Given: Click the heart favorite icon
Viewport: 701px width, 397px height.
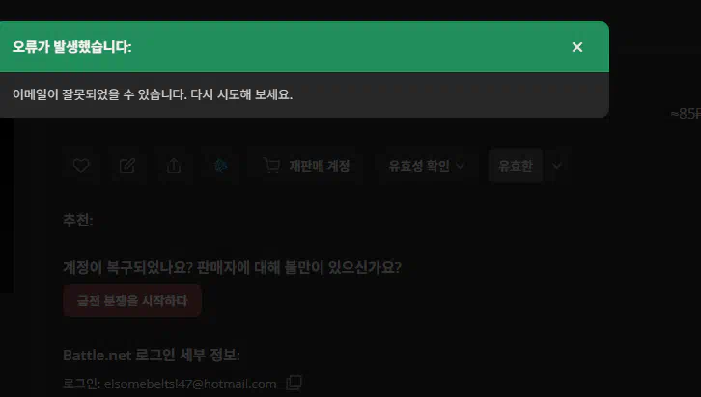Looking at the screenshot, I should coord(81,166).
